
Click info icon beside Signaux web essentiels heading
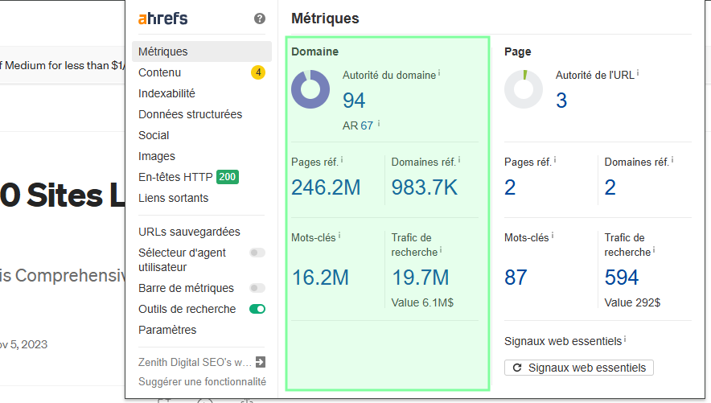click(x=624, y=339)
